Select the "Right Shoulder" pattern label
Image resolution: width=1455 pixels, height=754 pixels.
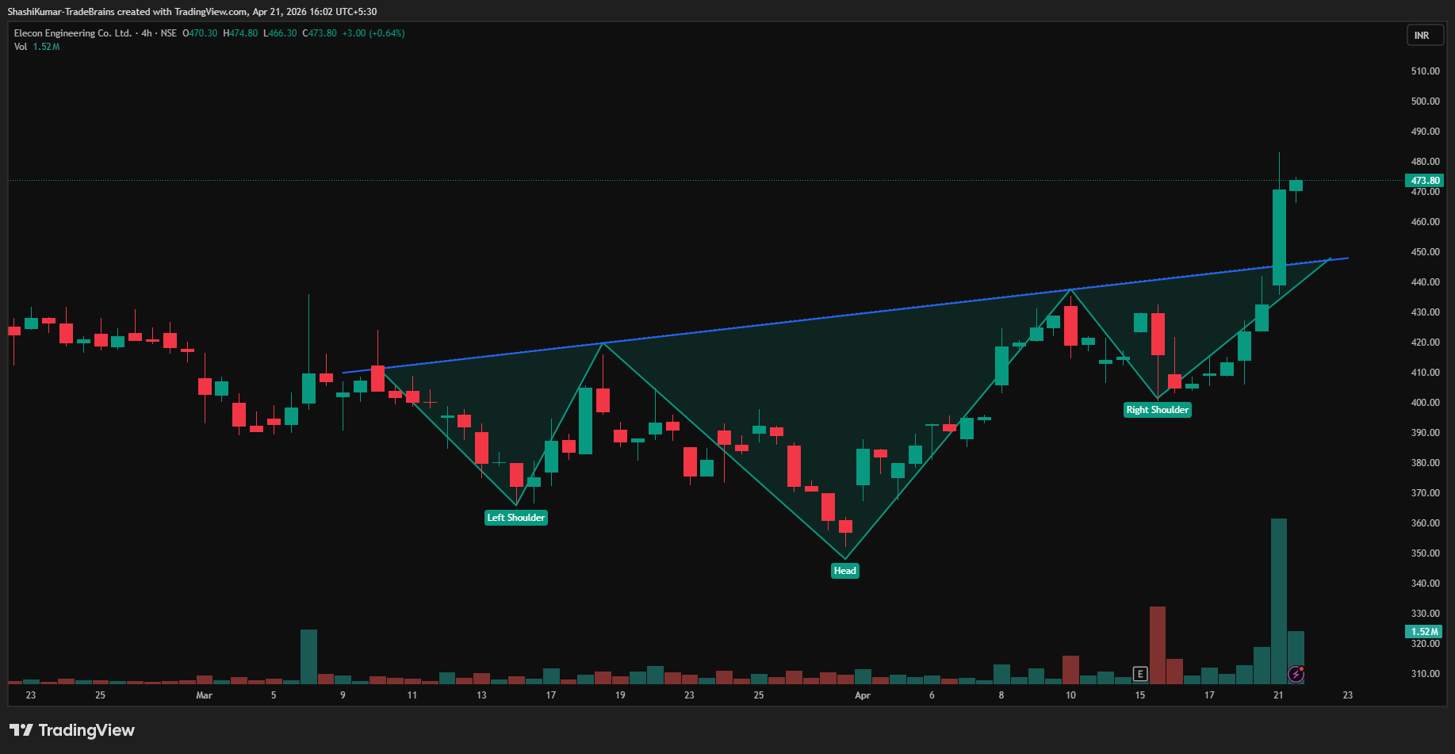pos(1157,410)
